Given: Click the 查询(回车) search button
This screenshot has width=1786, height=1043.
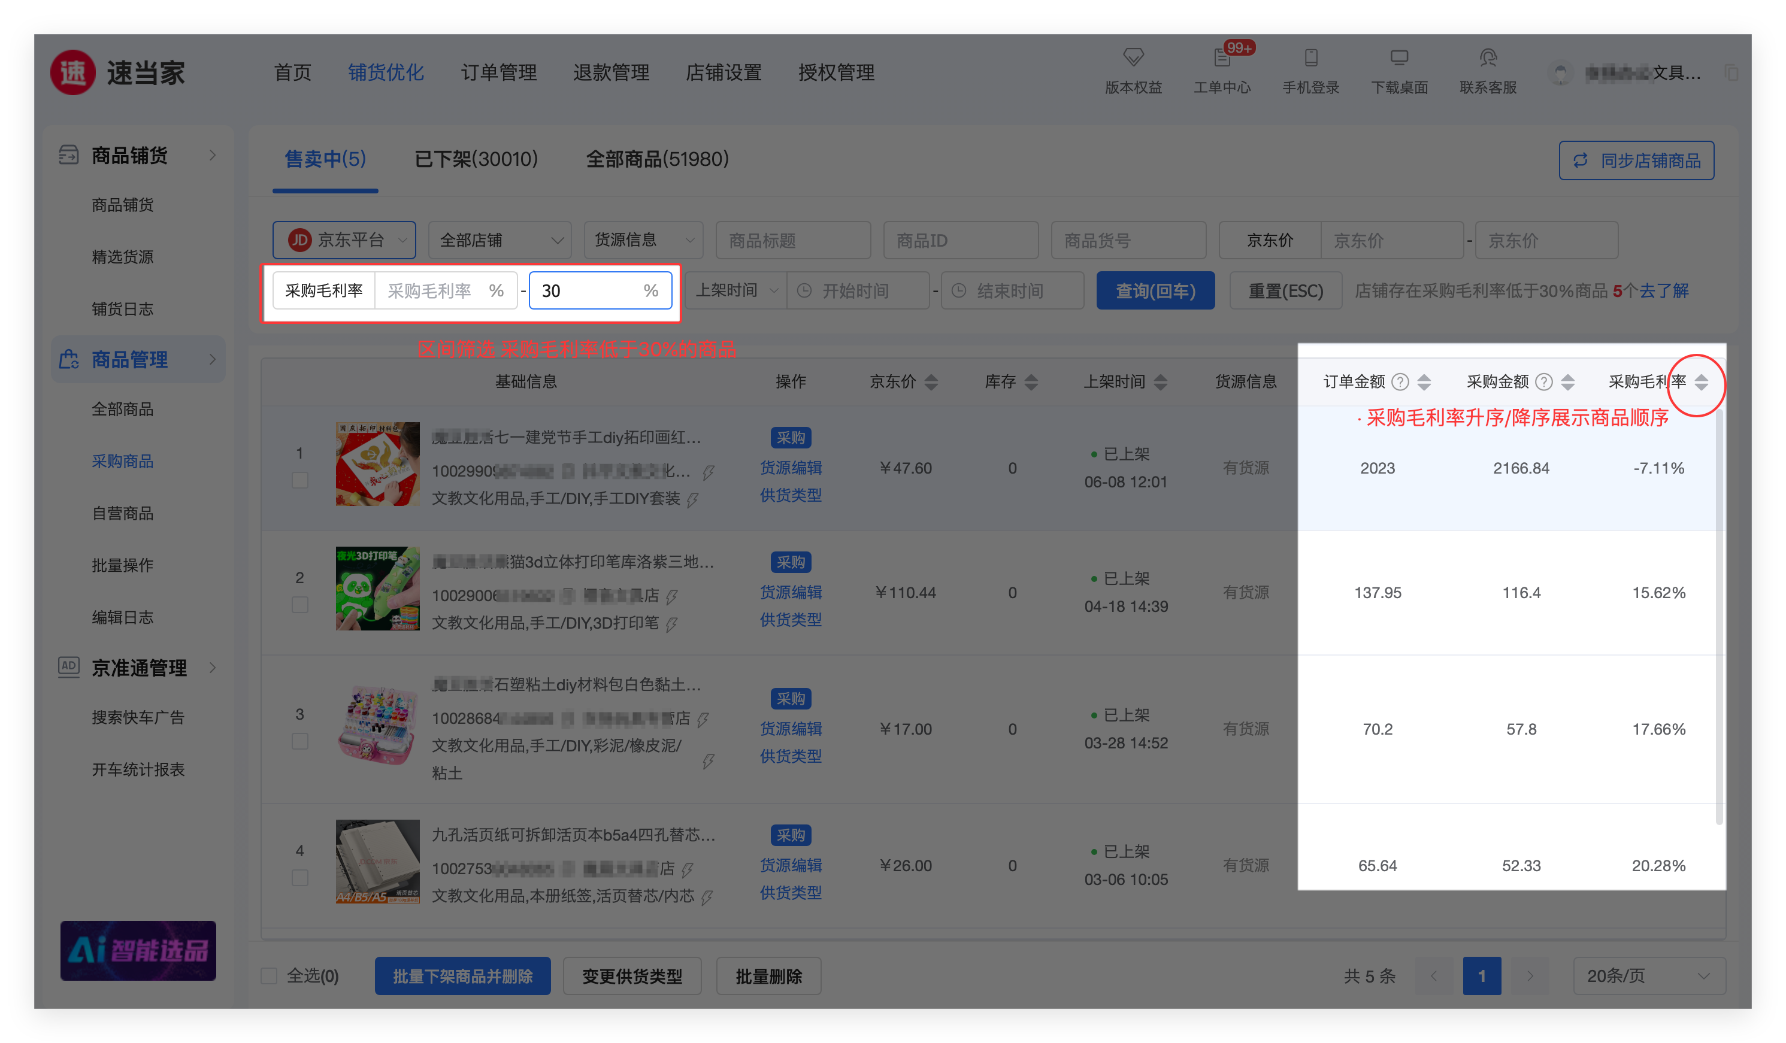Looking at the screenshot, I should click(x=1155, y=290).
